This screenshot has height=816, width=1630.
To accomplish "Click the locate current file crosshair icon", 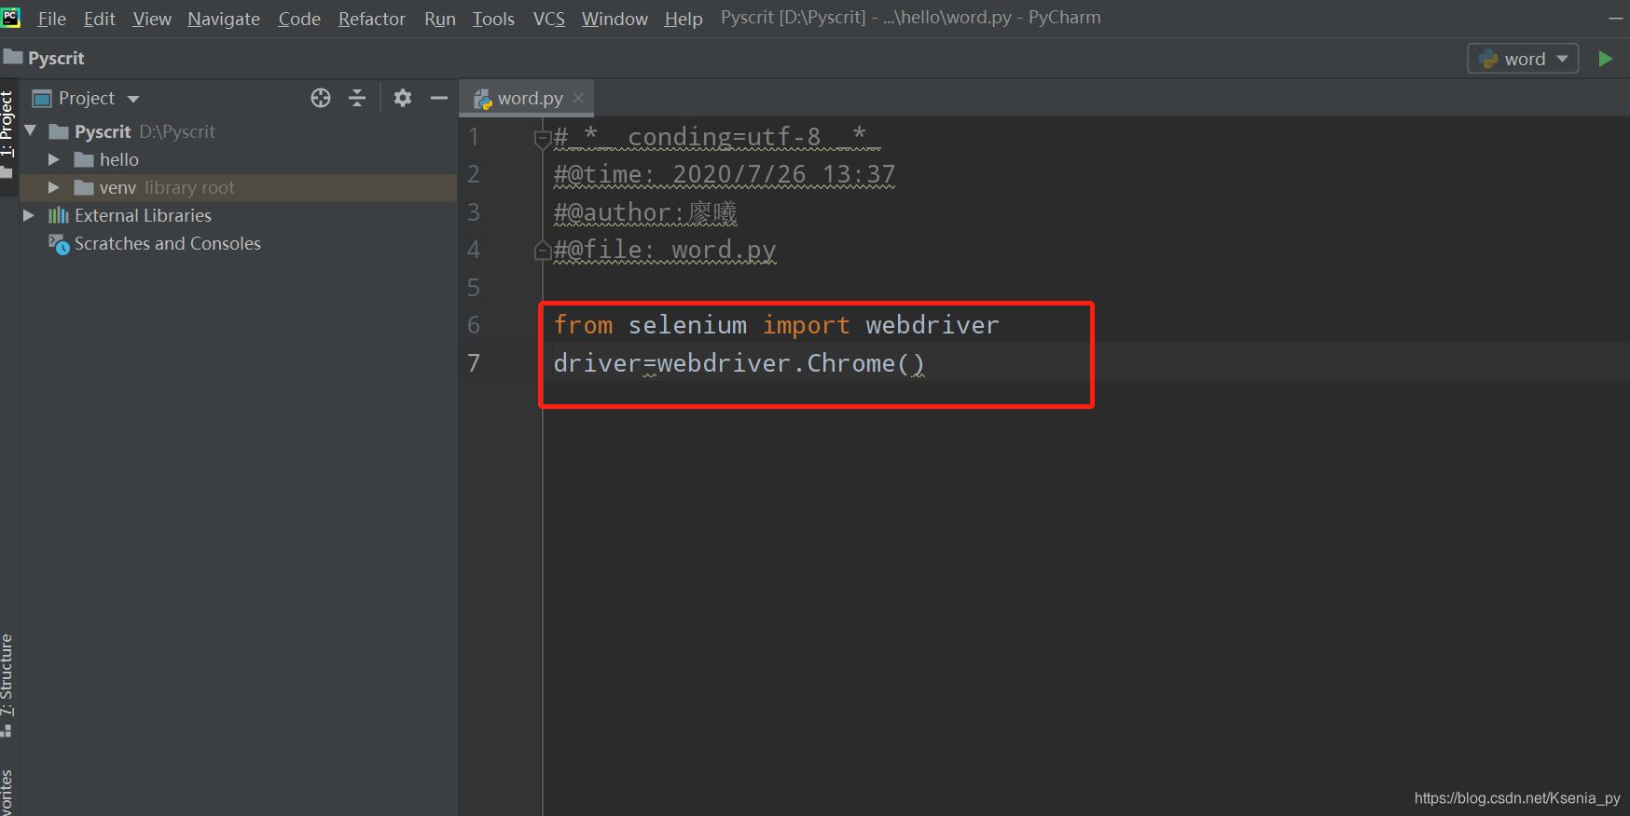I will [x=321, y=98].
